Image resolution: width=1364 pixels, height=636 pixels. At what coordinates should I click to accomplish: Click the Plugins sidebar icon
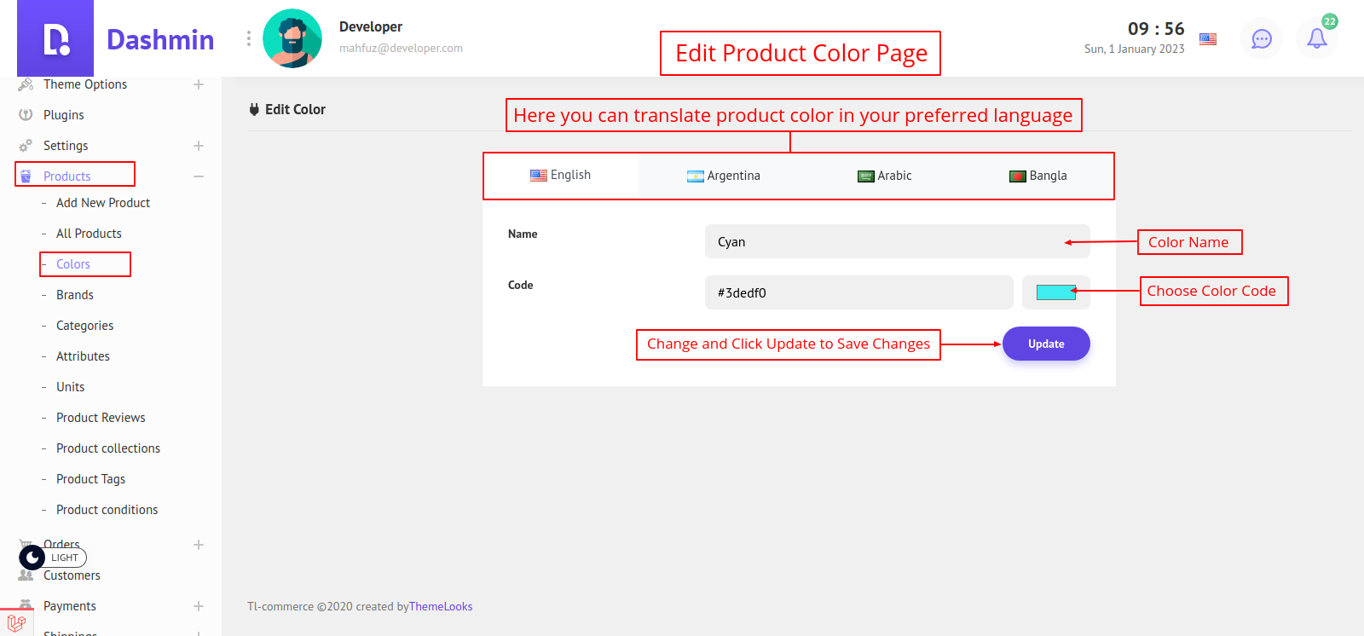point(26,115)
